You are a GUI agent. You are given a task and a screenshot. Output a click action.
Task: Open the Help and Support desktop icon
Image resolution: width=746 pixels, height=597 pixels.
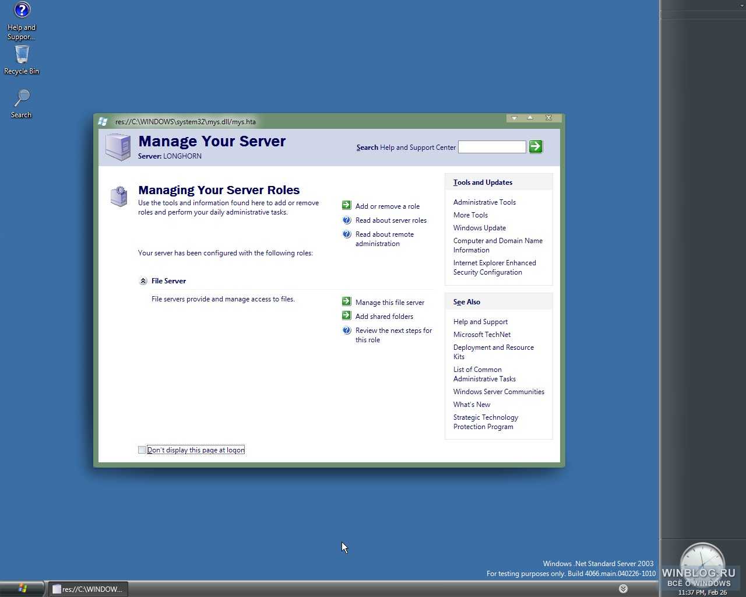[22, 20]
